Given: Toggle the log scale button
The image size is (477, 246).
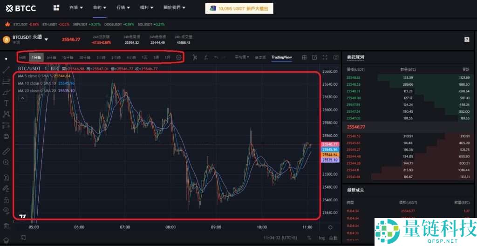Looking at the screenshot, I should point(321,238).
